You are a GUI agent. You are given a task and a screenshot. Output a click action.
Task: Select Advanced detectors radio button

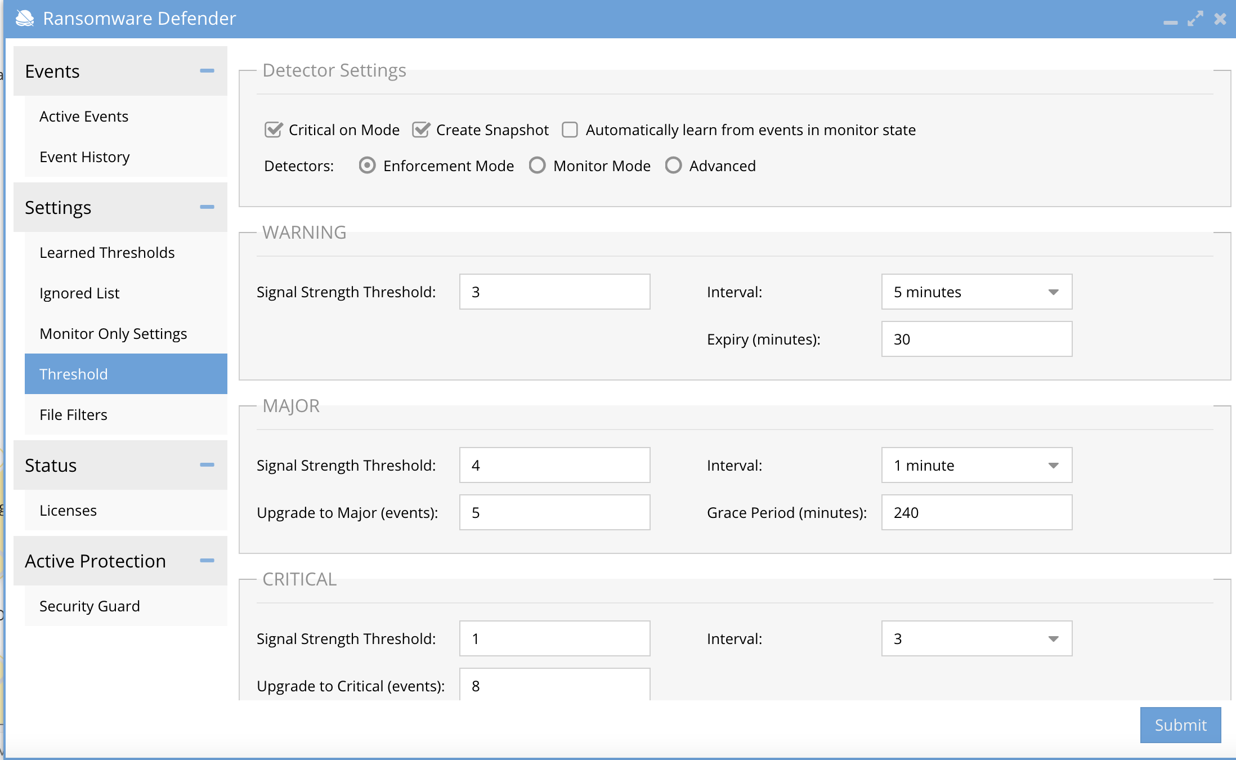(x=674, y=166)
